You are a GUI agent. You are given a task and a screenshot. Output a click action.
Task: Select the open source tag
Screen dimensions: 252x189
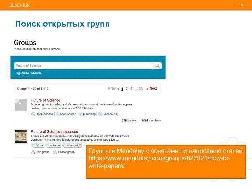[67, 114]
